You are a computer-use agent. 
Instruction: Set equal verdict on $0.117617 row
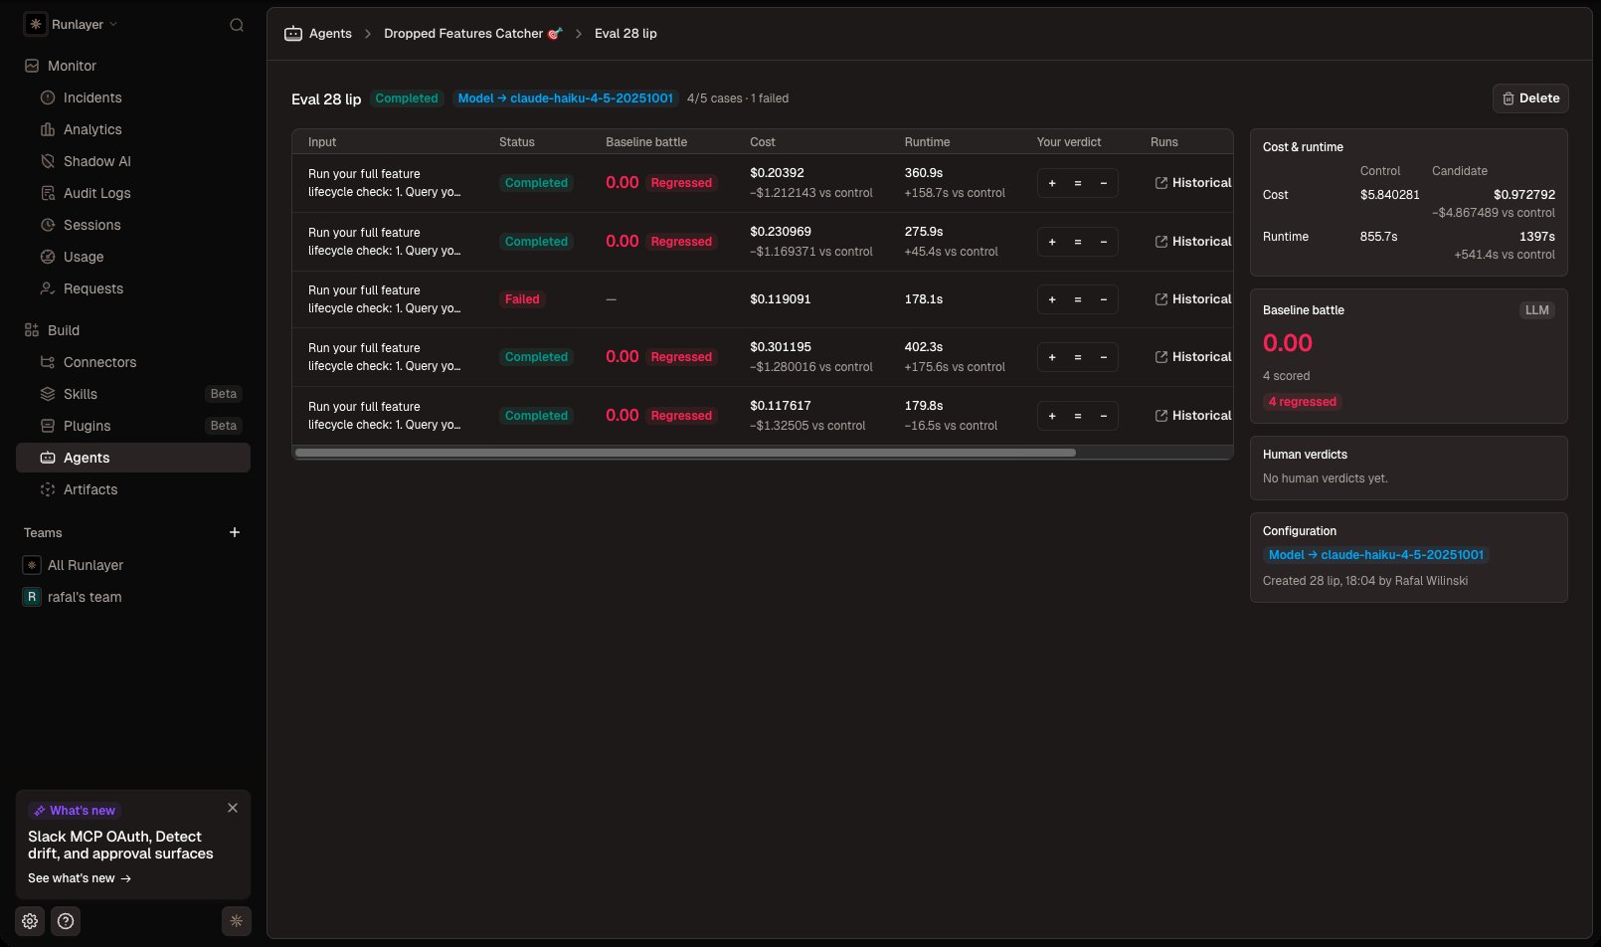(1078, 416)
